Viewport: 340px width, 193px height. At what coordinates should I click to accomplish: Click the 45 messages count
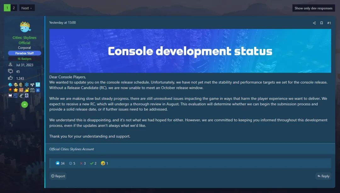tap(18, 71)
